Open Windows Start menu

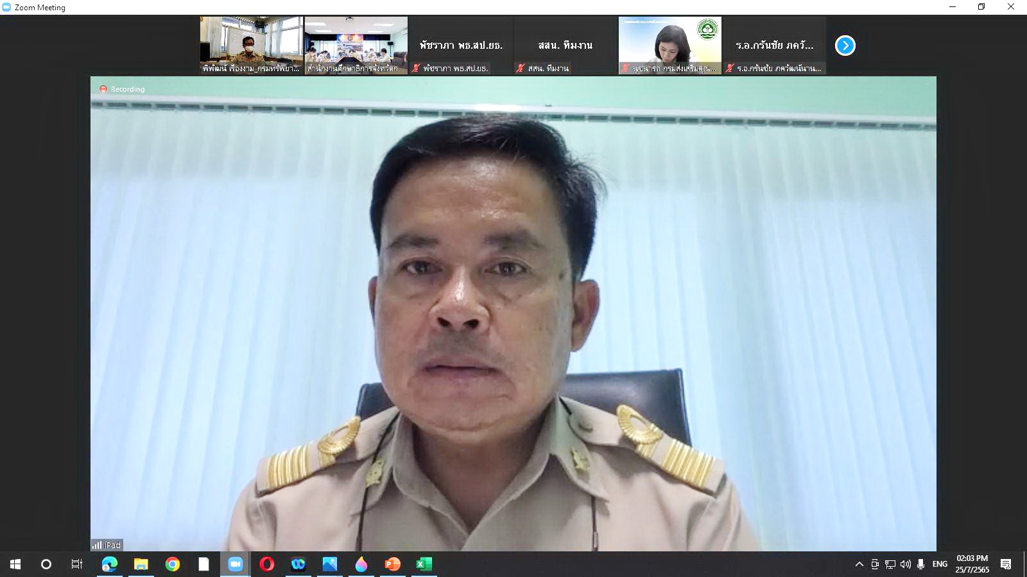pyautogui.click(x=15, y=564)
